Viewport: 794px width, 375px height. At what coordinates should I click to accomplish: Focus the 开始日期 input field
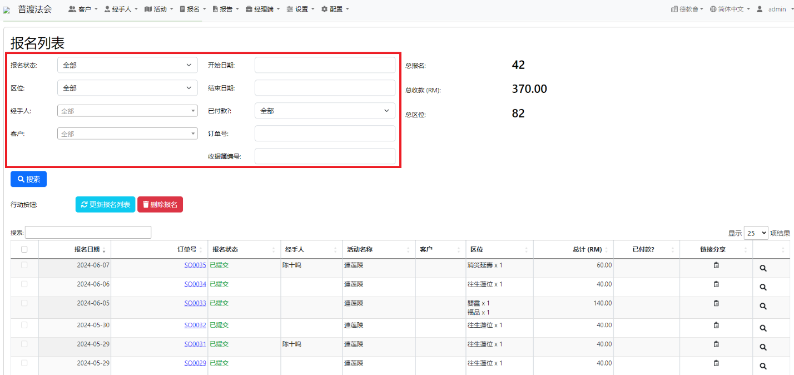[x=325, y=65]
